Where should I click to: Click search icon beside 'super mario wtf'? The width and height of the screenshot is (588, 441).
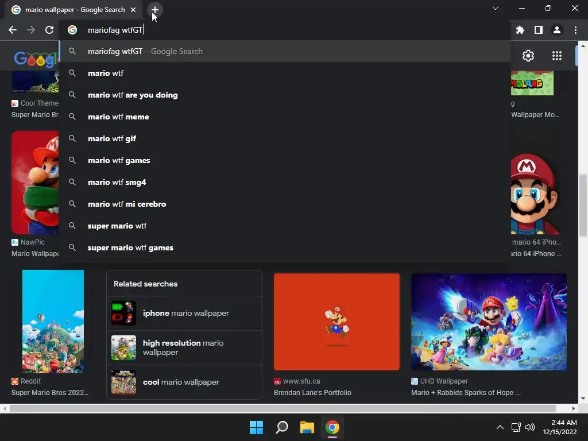[72, 226]
